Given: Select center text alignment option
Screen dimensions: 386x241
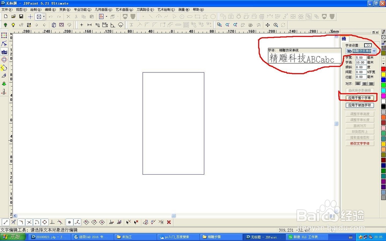Looking at the screenshot, I should (x=365, y=84).
